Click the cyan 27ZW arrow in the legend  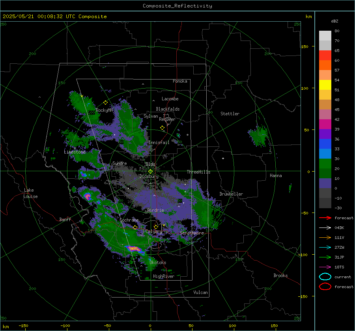325,248
